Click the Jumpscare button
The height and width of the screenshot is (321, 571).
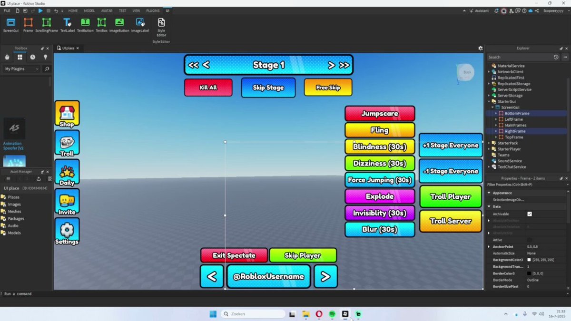tap(380, 114)
